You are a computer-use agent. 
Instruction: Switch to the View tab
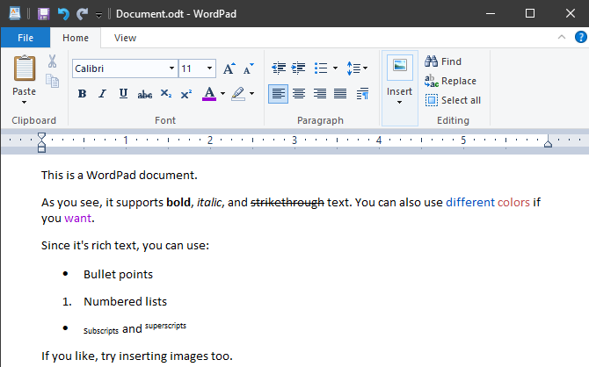[125, 38]
